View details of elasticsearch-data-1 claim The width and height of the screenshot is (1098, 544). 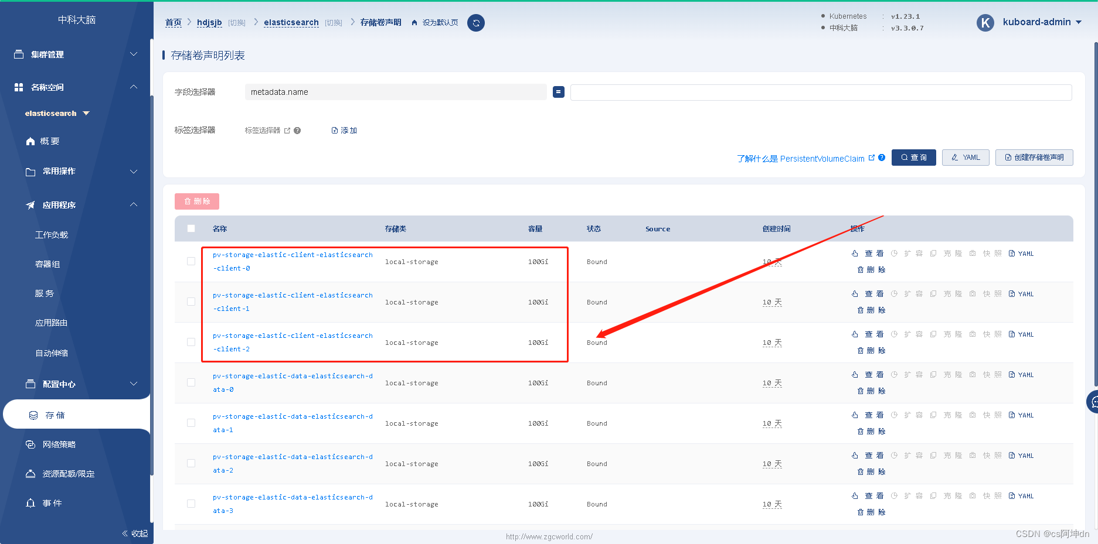tap(868, 415)
